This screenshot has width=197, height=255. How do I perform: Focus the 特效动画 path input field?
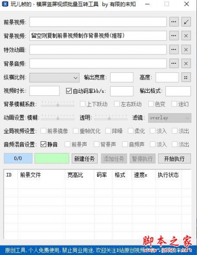coord(98,49)
